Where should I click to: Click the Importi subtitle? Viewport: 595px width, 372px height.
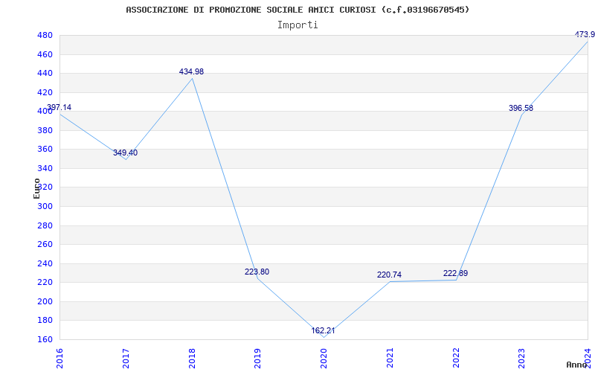(297, 25)
